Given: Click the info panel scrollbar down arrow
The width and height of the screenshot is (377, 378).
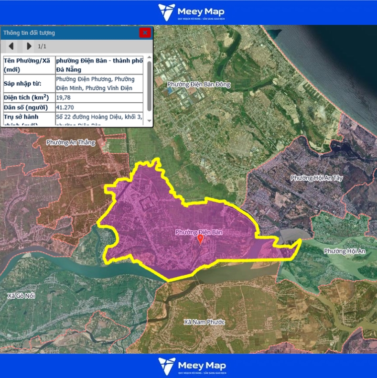Looking at the screenshot, I should click(x=149, y=122).
